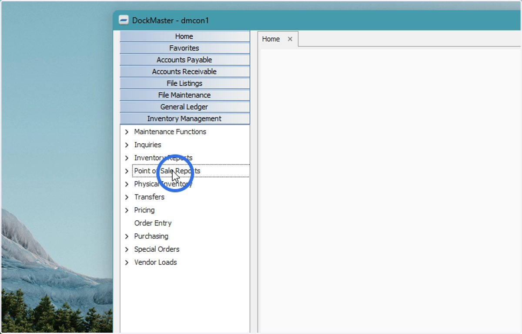Select the Pricing tree item

[x=144, y=210]
